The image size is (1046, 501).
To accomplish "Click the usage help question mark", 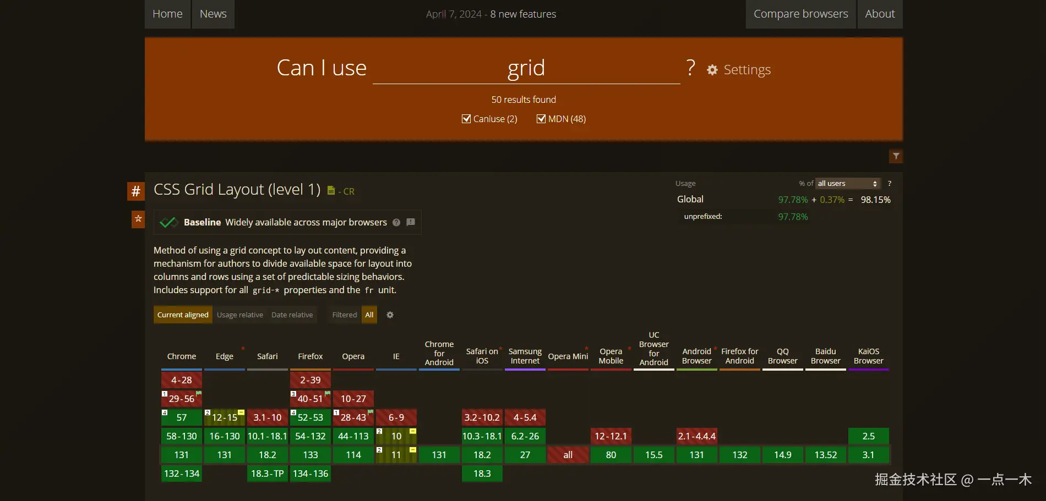I will (889, 183).
